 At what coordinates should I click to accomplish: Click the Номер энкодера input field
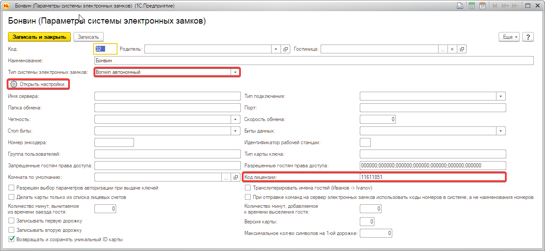tap(114, 142)
